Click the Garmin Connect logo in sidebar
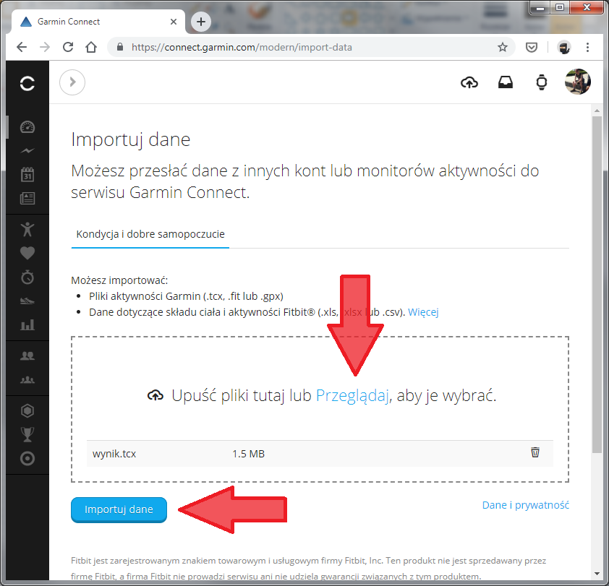 pyautogui.click(x=27, y=83)
